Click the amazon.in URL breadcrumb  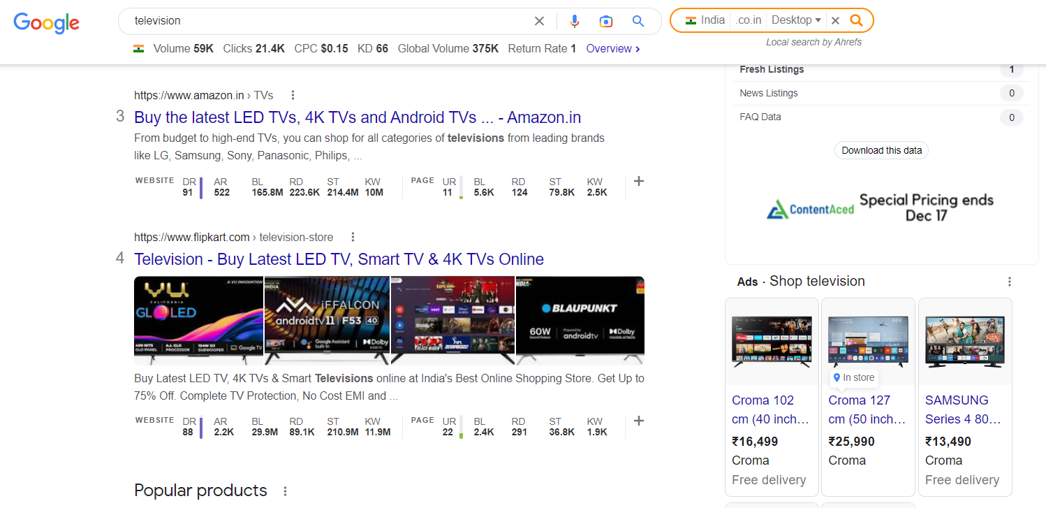pyautogui.click(x=204, y=95)
